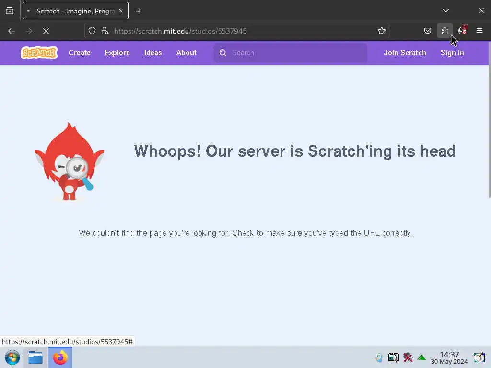
Task: Go to the Explore section
Action: pos(117,53)
